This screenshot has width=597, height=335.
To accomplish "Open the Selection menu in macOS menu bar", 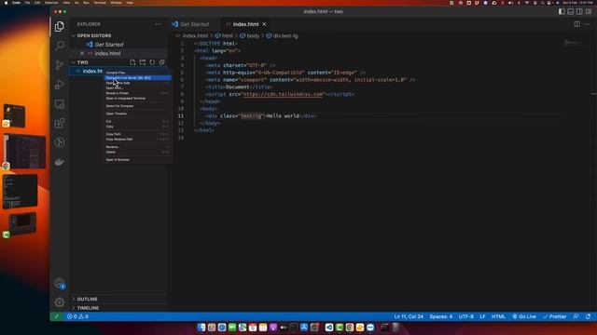I will click(x=52, y=3).
